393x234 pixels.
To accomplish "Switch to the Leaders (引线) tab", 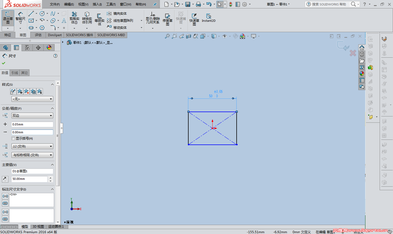I will click(15, 73).
